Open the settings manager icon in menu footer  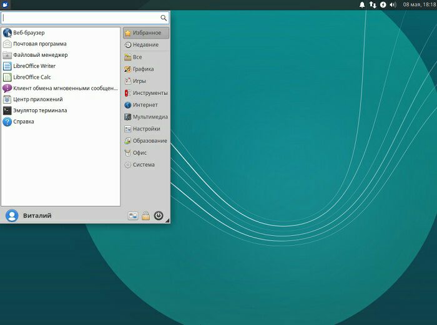coord(133,216)
